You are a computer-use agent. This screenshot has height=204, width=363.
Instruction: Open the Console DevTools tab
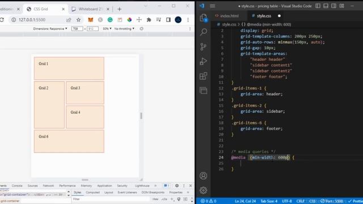point(17,185)
